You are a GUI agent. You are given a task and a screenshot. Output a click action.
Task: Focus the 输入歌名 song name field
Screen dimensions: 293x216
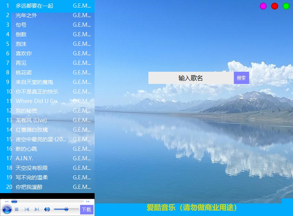pos(191,78)
